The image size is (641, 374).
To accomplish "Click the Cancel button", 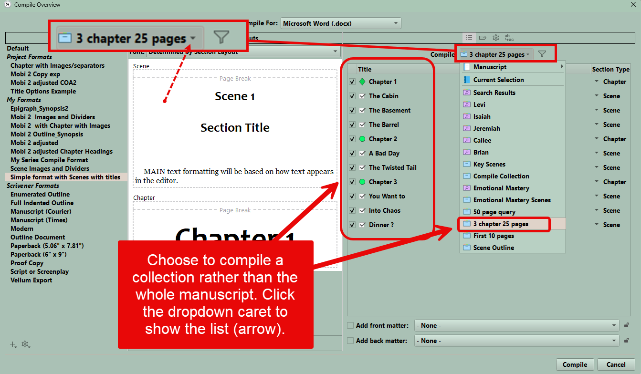I will pos(616,364).
